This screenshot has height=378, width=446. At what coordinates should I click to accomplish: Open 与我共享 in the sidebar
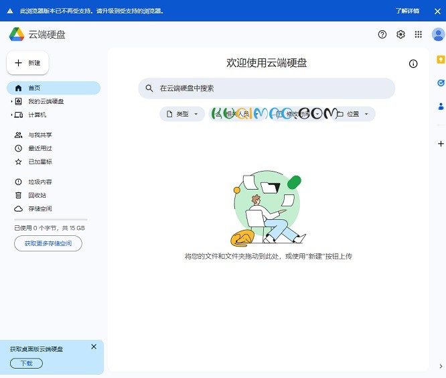click(x=54, y=135)
